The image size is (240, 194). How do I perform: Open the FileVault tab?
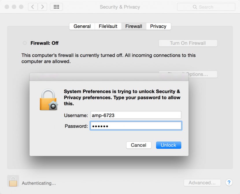[x=108, y=26]
